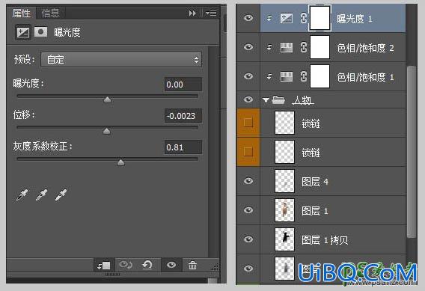Click hue/saturation icon on 色相/饱和度 2 layer
Screen dimensions: 425x291
287,47
